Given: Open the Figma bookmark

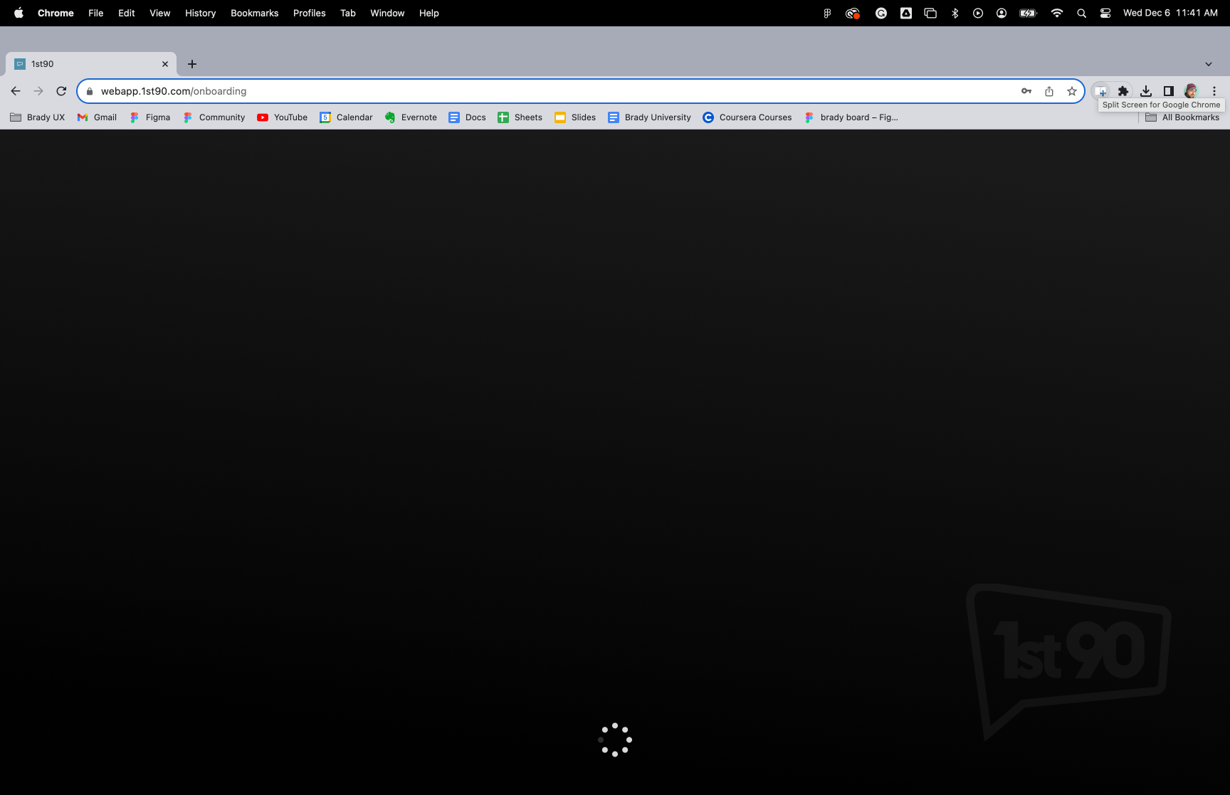Looking at the screenshot, I should click(149, 117).
